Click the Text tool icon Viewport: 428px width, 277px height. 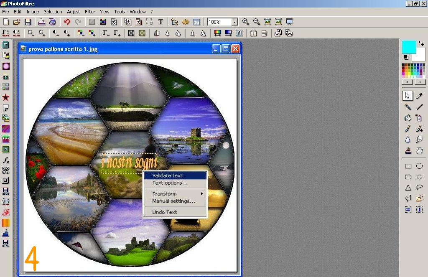(x=160, y=22)
